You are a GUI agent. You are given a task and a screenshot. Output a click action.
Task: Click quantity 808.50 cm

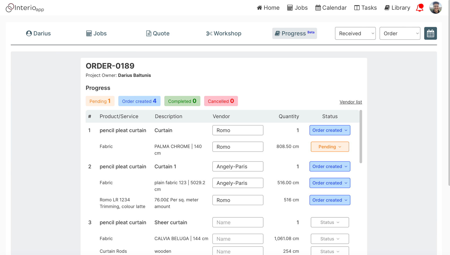(288, 147)
